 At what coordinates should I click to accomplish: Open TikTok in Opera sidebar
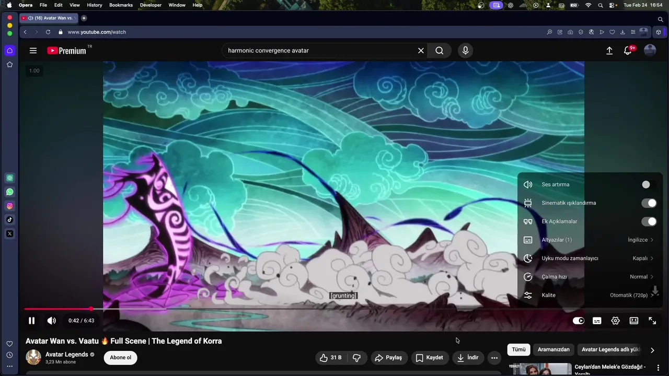coord(9,220)
